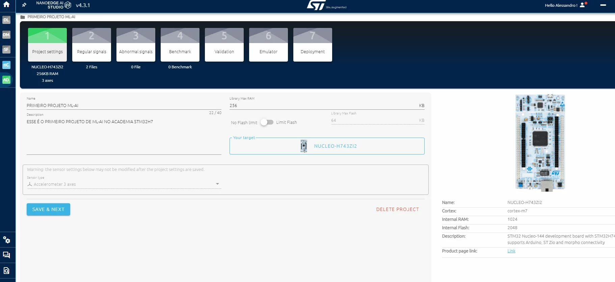Screen dimensions: 615x282
Task: Click the Name input field
Action: 124,106
